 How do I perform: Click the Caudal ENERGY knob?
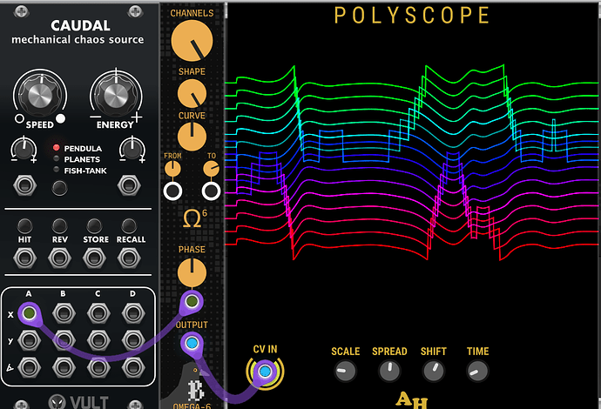pyautogui.click(x=116, y=95)
